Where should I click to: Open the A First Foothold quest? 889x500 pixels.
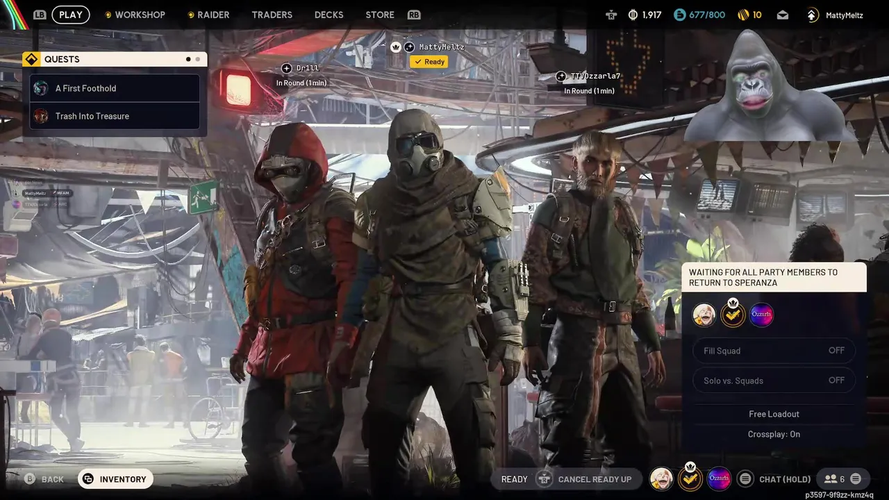pyautogui.click(x=115, y=88)
